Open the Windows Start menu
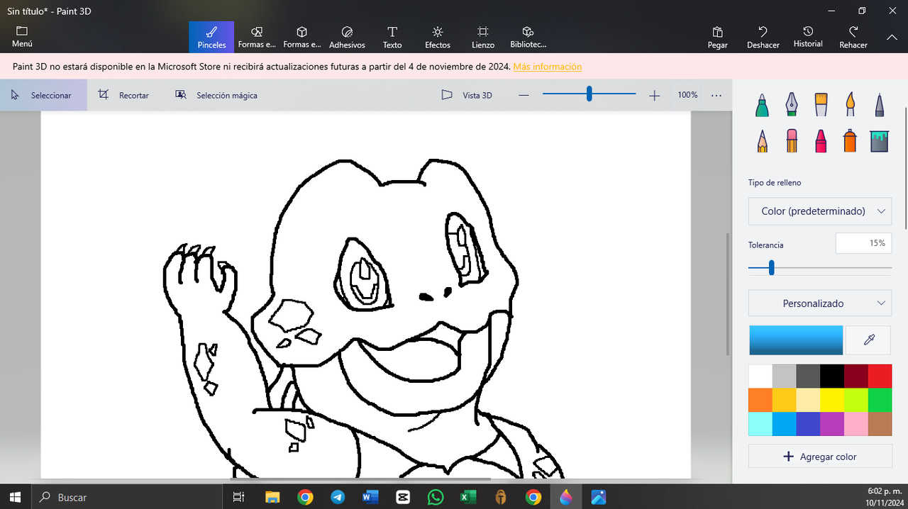Viewport: 908px width, 509px height. 16,497
